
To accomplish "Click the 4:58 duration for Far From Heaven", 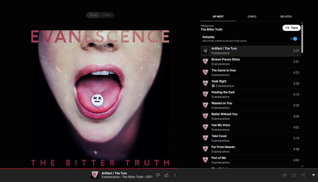I will (x=296, y=149).
